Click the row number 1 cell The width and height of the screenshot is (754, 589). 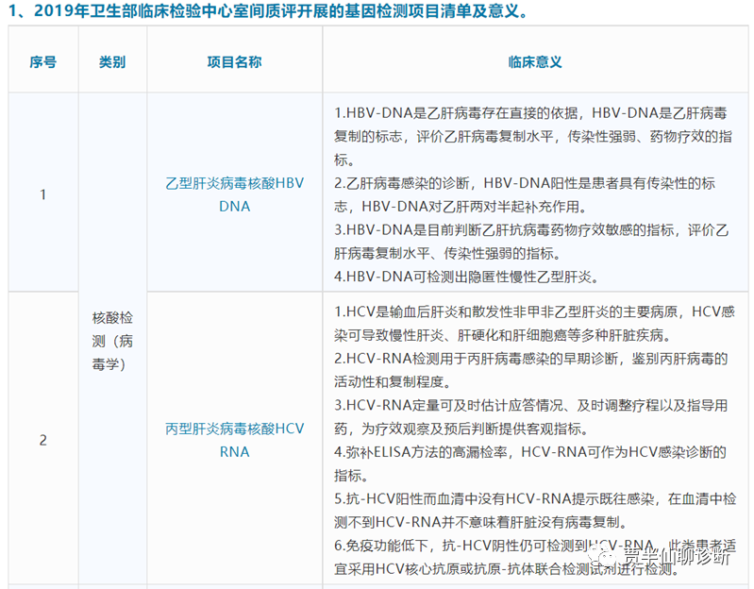(42, 194)
